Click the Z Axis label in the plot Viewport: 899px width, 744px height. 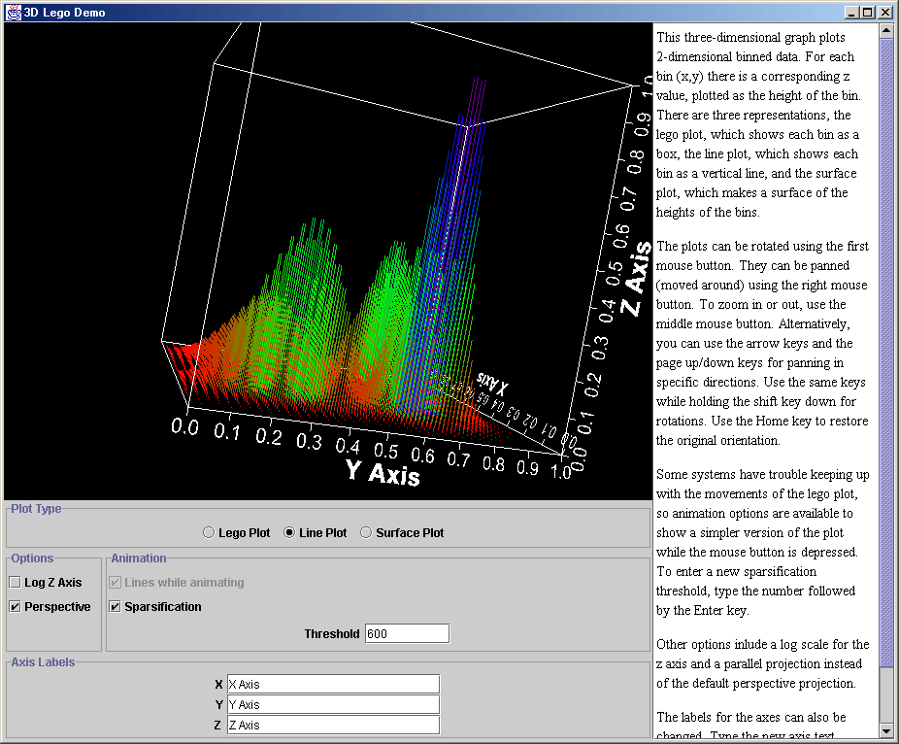pos(636,282)
